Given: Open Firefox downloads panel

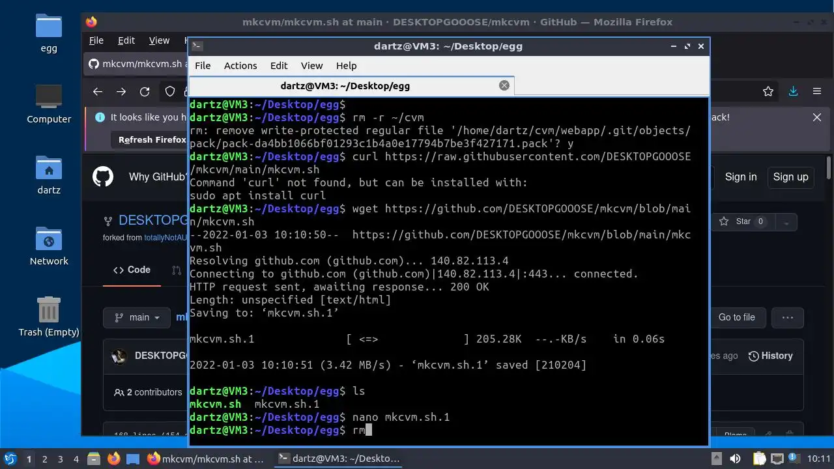Looking at the screenshot, I should (793, 92).
